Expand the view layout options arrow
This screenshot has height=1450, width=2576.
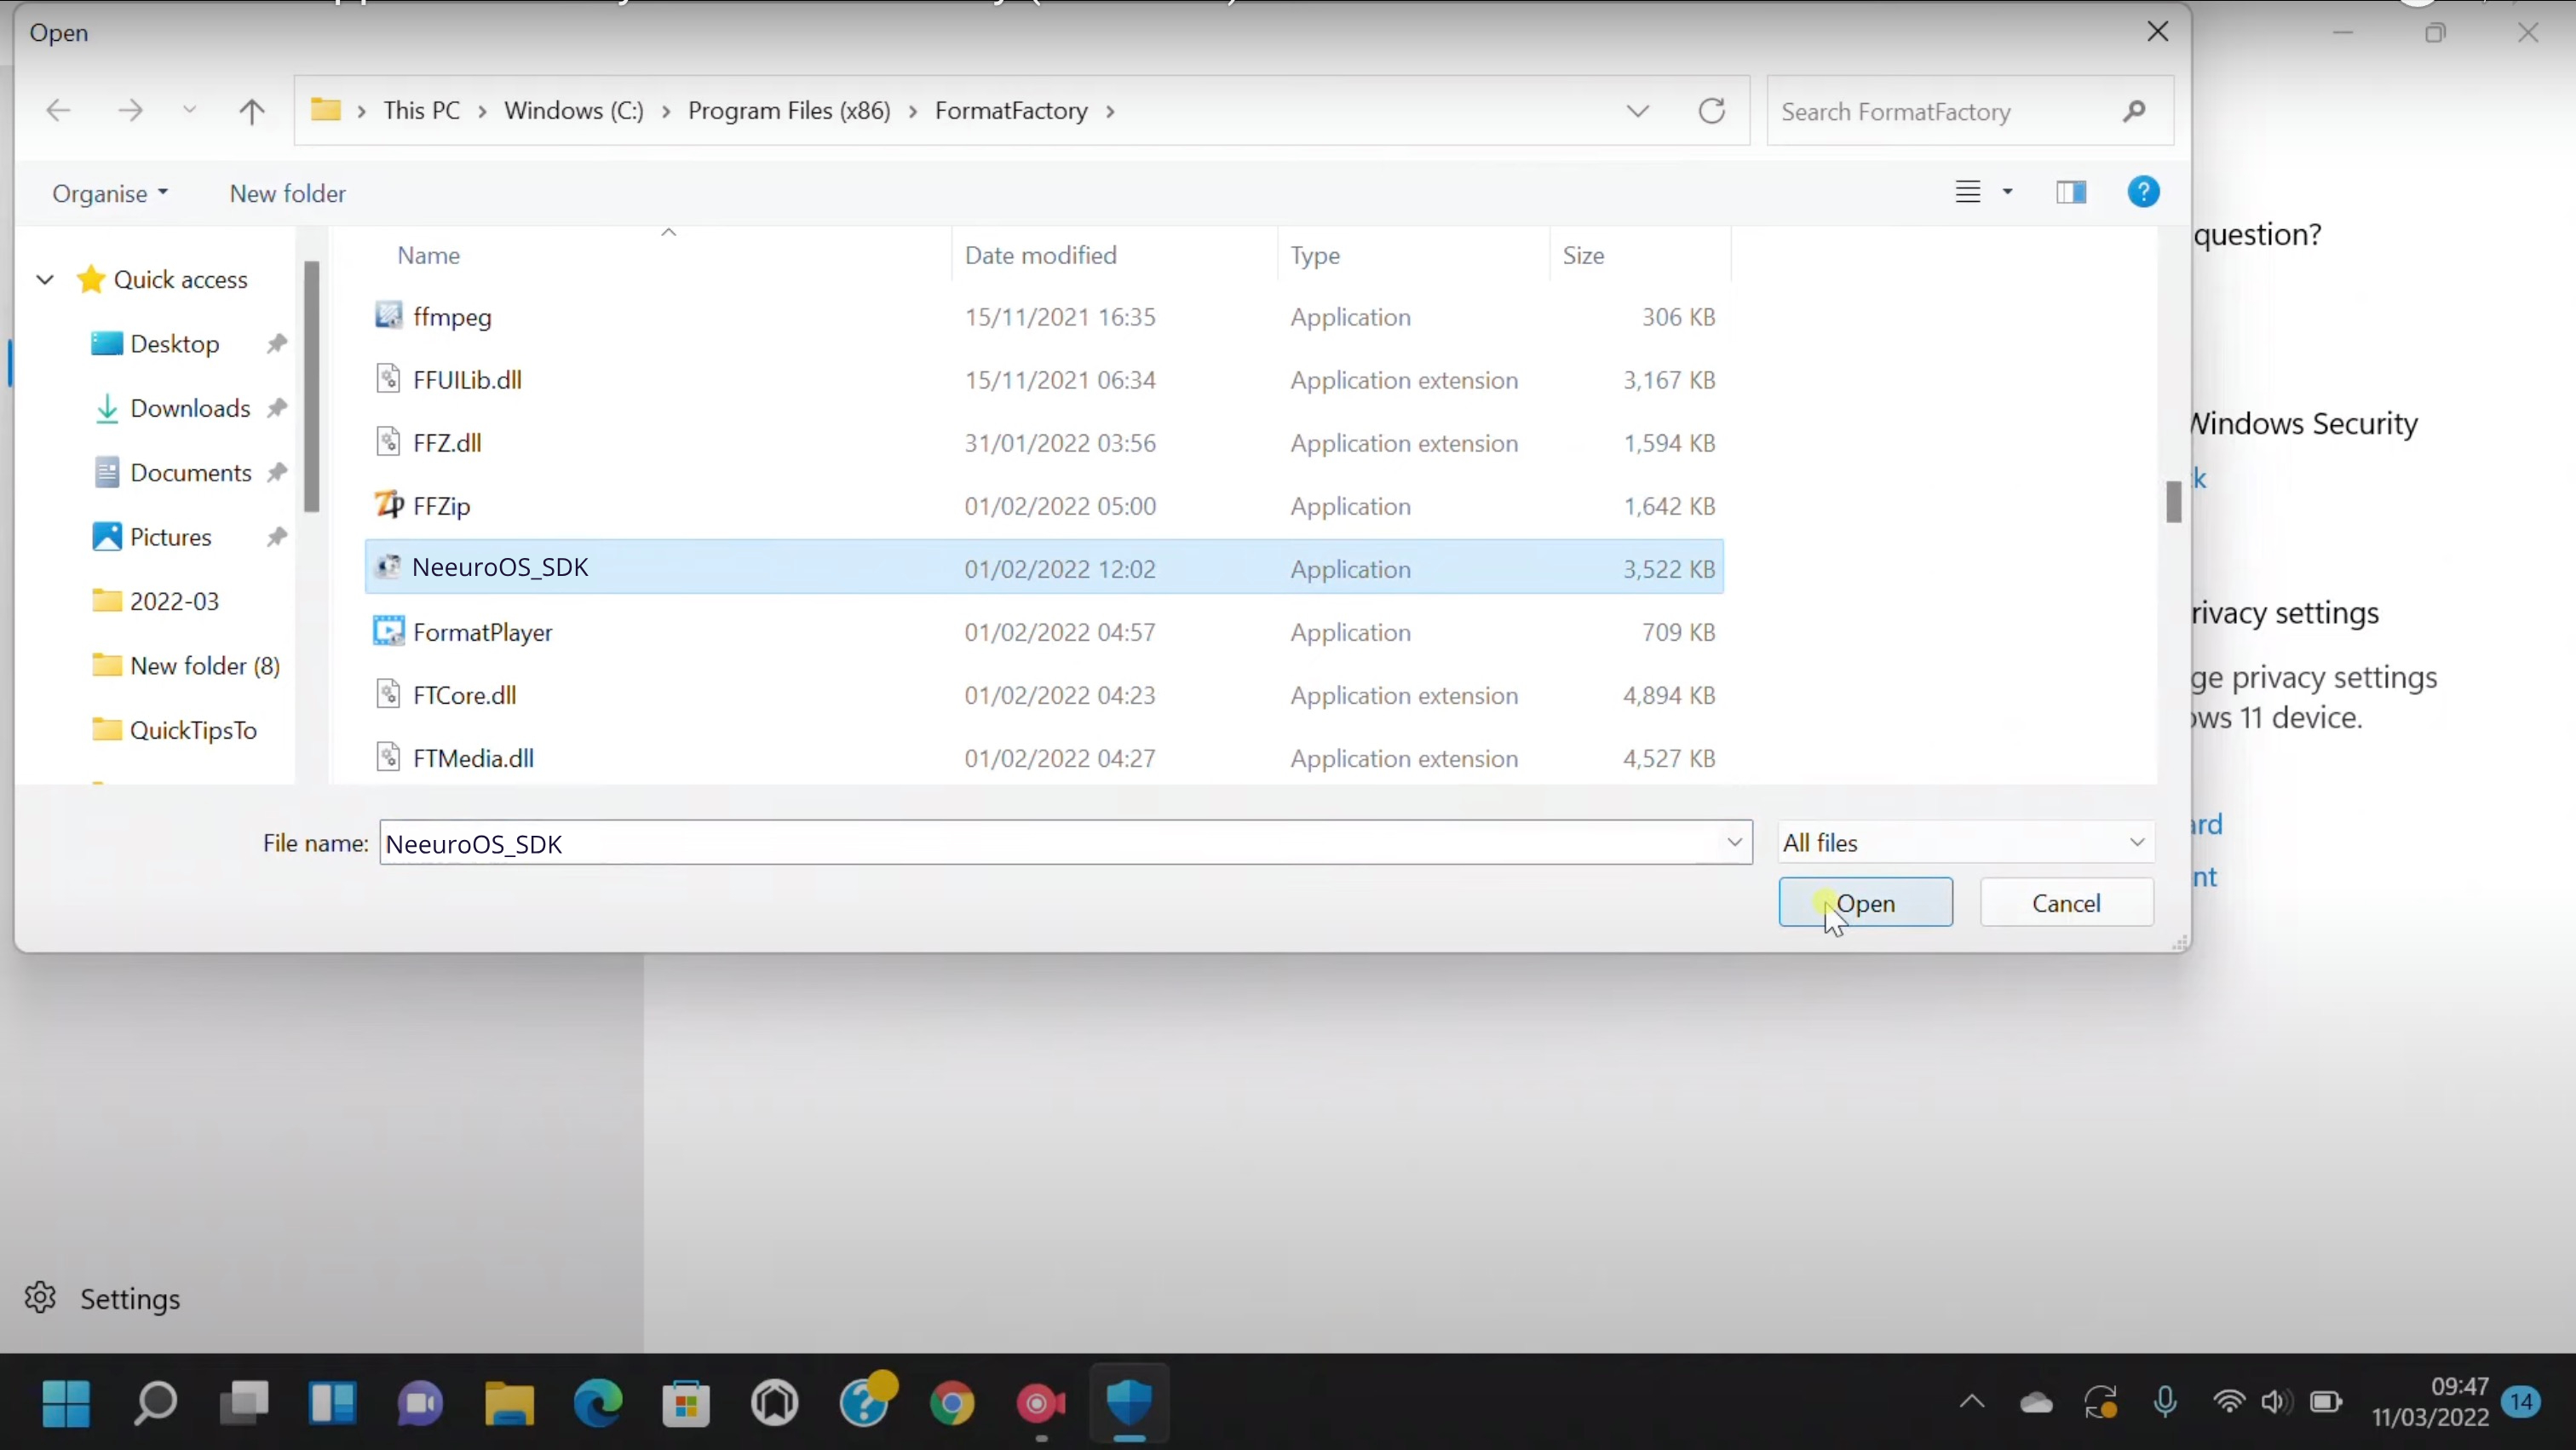click(x=2008, y=192)
